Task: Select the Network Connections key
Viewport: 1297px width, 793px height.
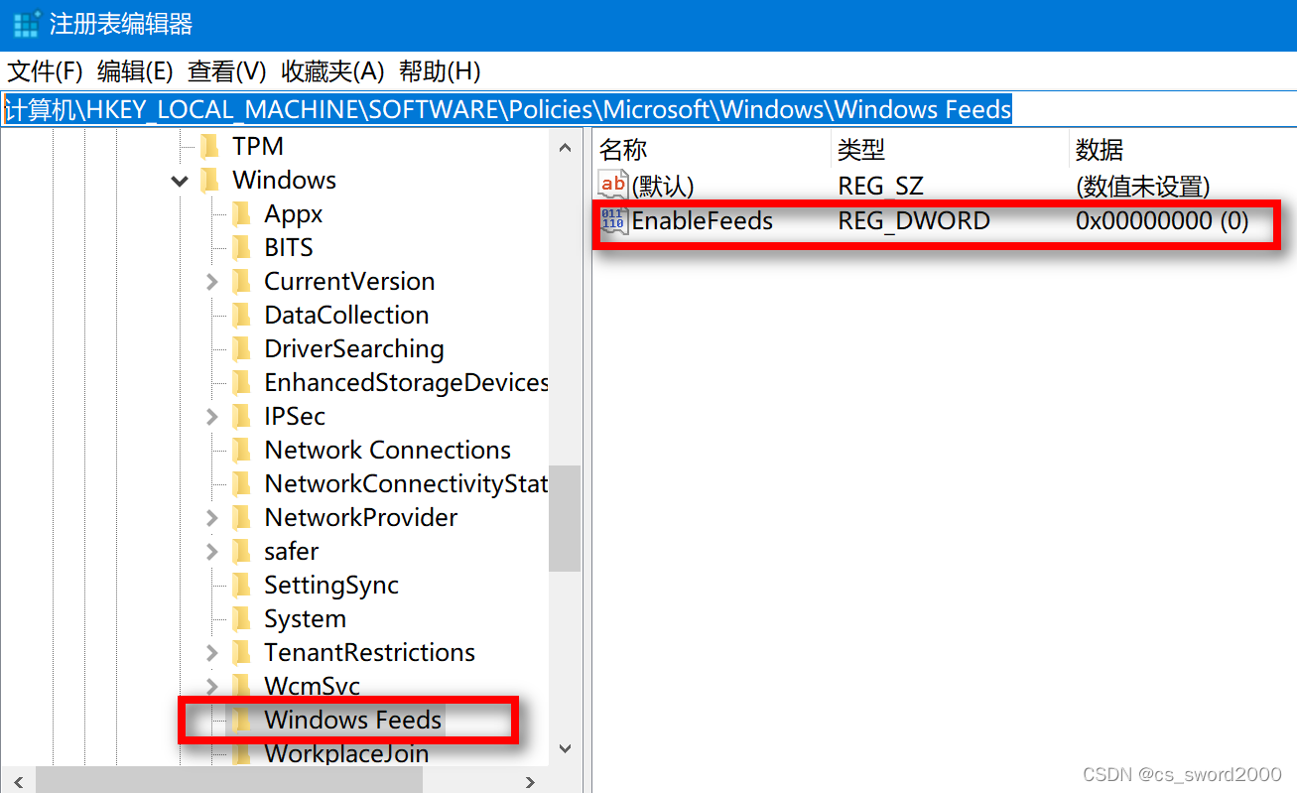Action: pos(387,451)
